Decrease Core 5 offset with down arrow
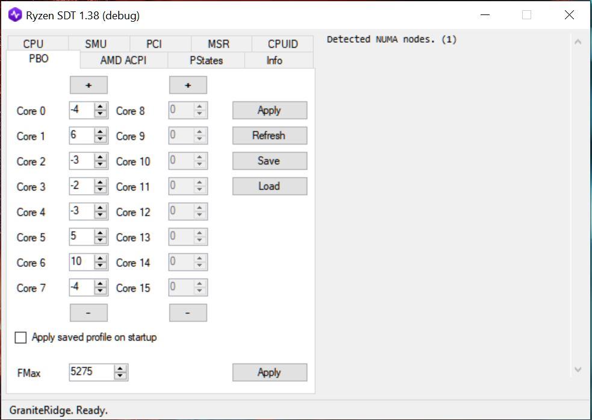 pos(101,240)
